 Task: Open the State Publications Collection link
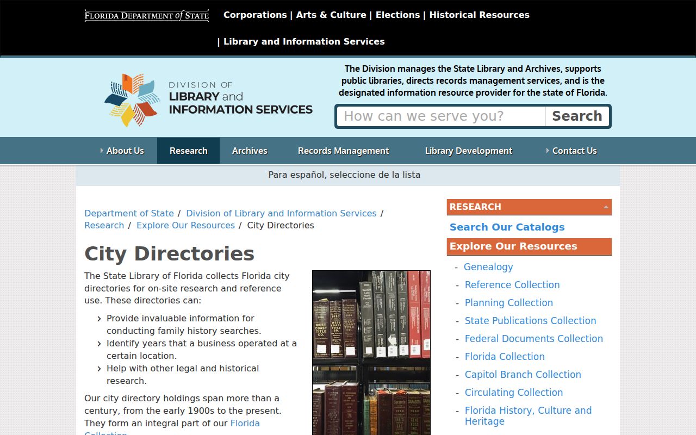pyautogui.click(x=531, y=321)
